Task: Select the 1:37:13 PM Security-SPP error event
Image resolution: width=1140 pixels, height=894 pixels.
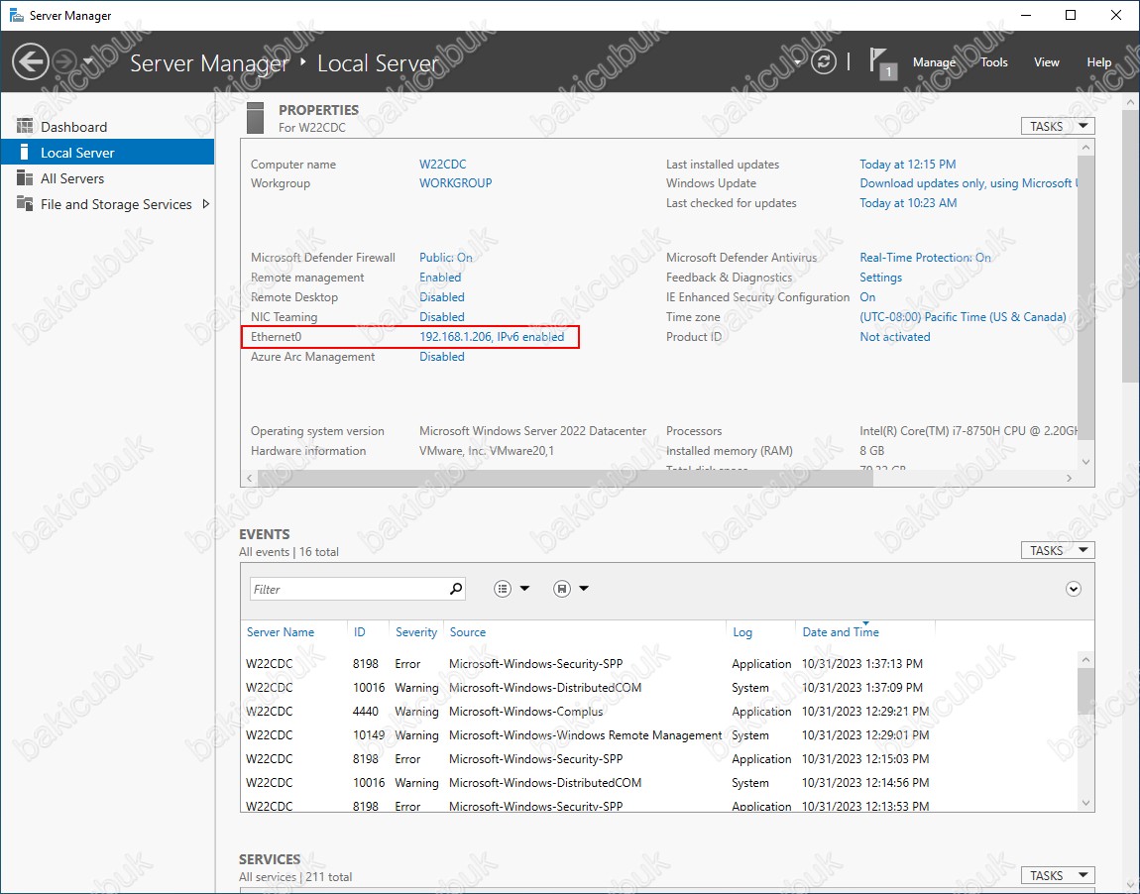Action: coord(658,664)
